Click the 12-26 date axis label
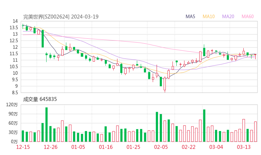 pyautogui.click(x=50, y=147)
